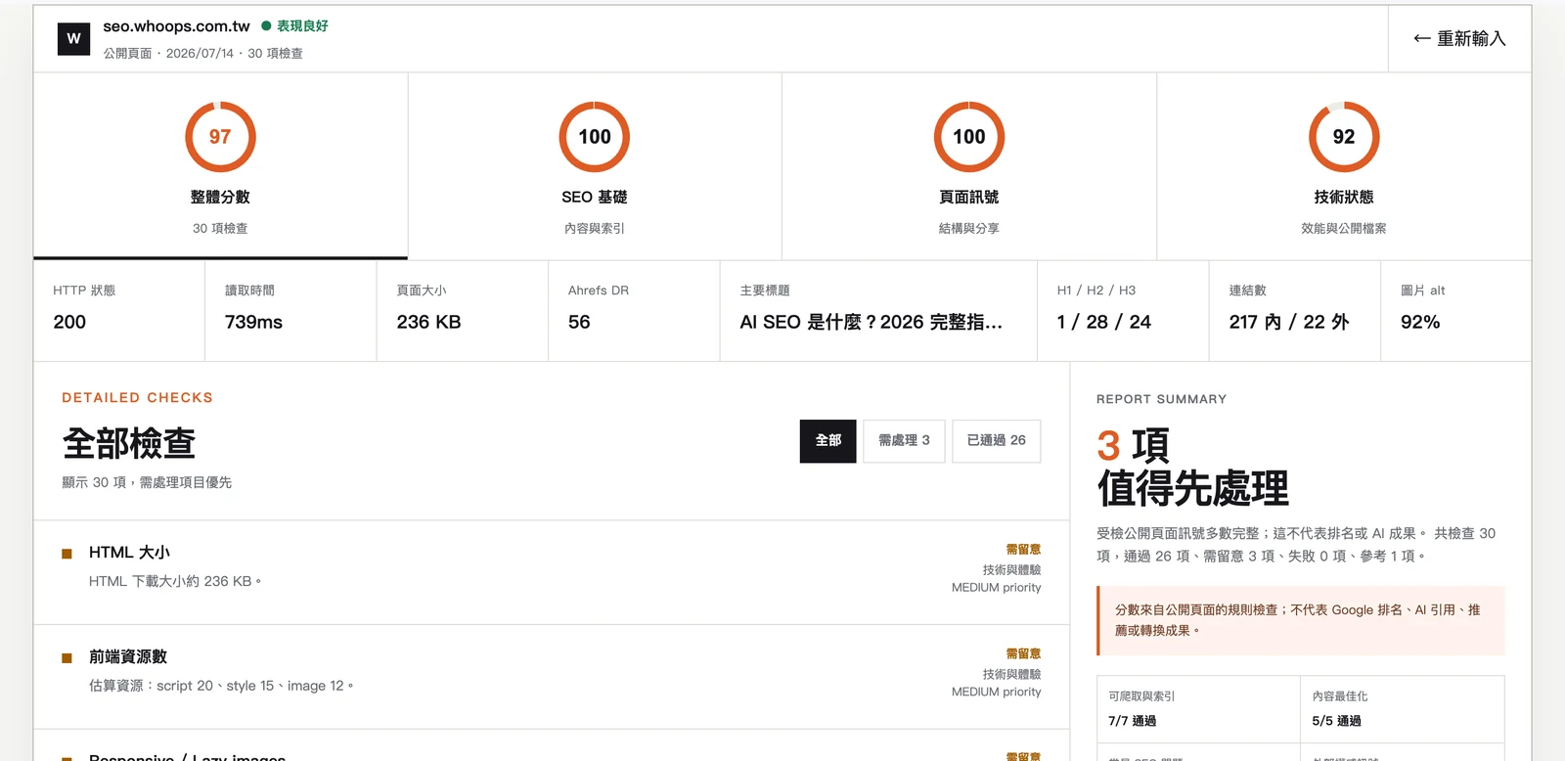Click the 公開頁面 · 2026/07/14 · 30 項檢查 subtitle

pos(203,53)
